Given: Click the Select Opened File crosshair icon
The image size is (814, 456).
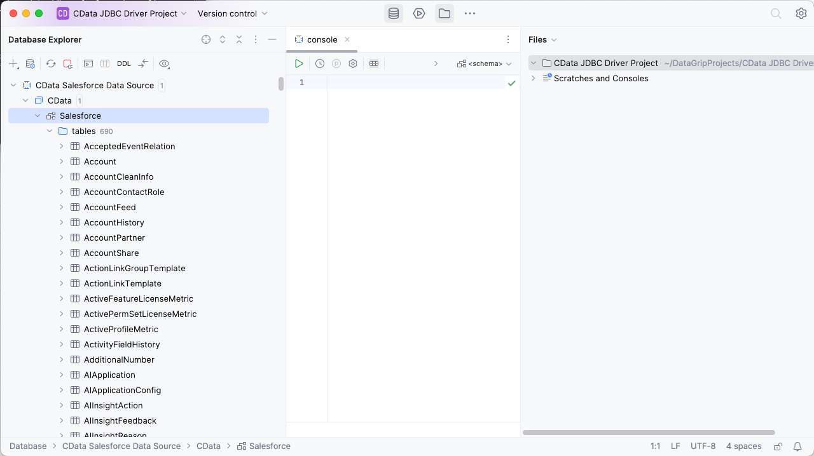Looking at the screenshot, I should pyautogui.click(x=206, y=39).
